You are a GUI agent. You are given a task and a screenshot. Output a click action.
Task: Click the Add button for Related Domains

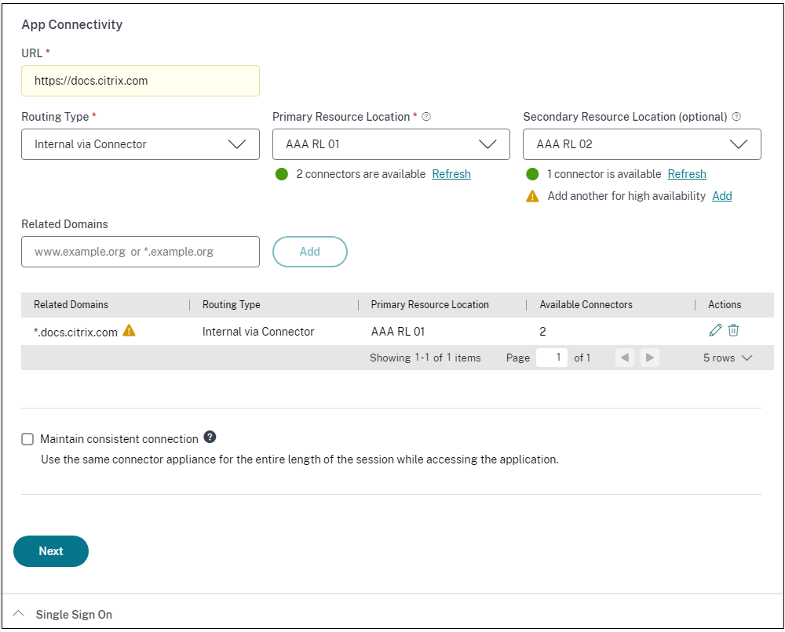tap(309, 252)
